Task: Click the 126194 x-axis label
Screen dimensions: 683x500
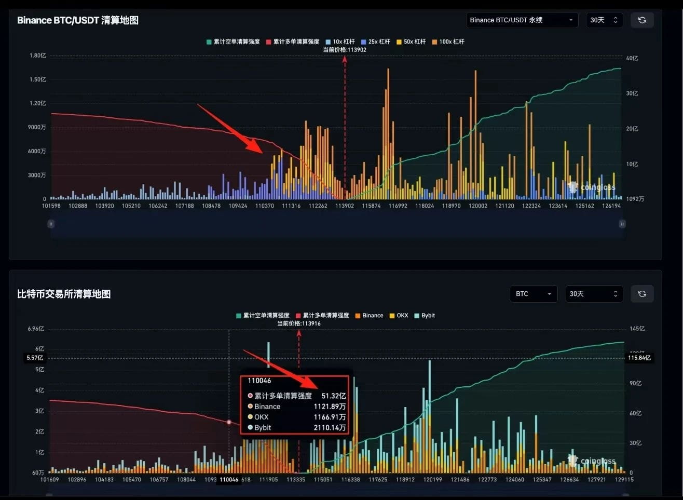Action: tap(611, 206)
